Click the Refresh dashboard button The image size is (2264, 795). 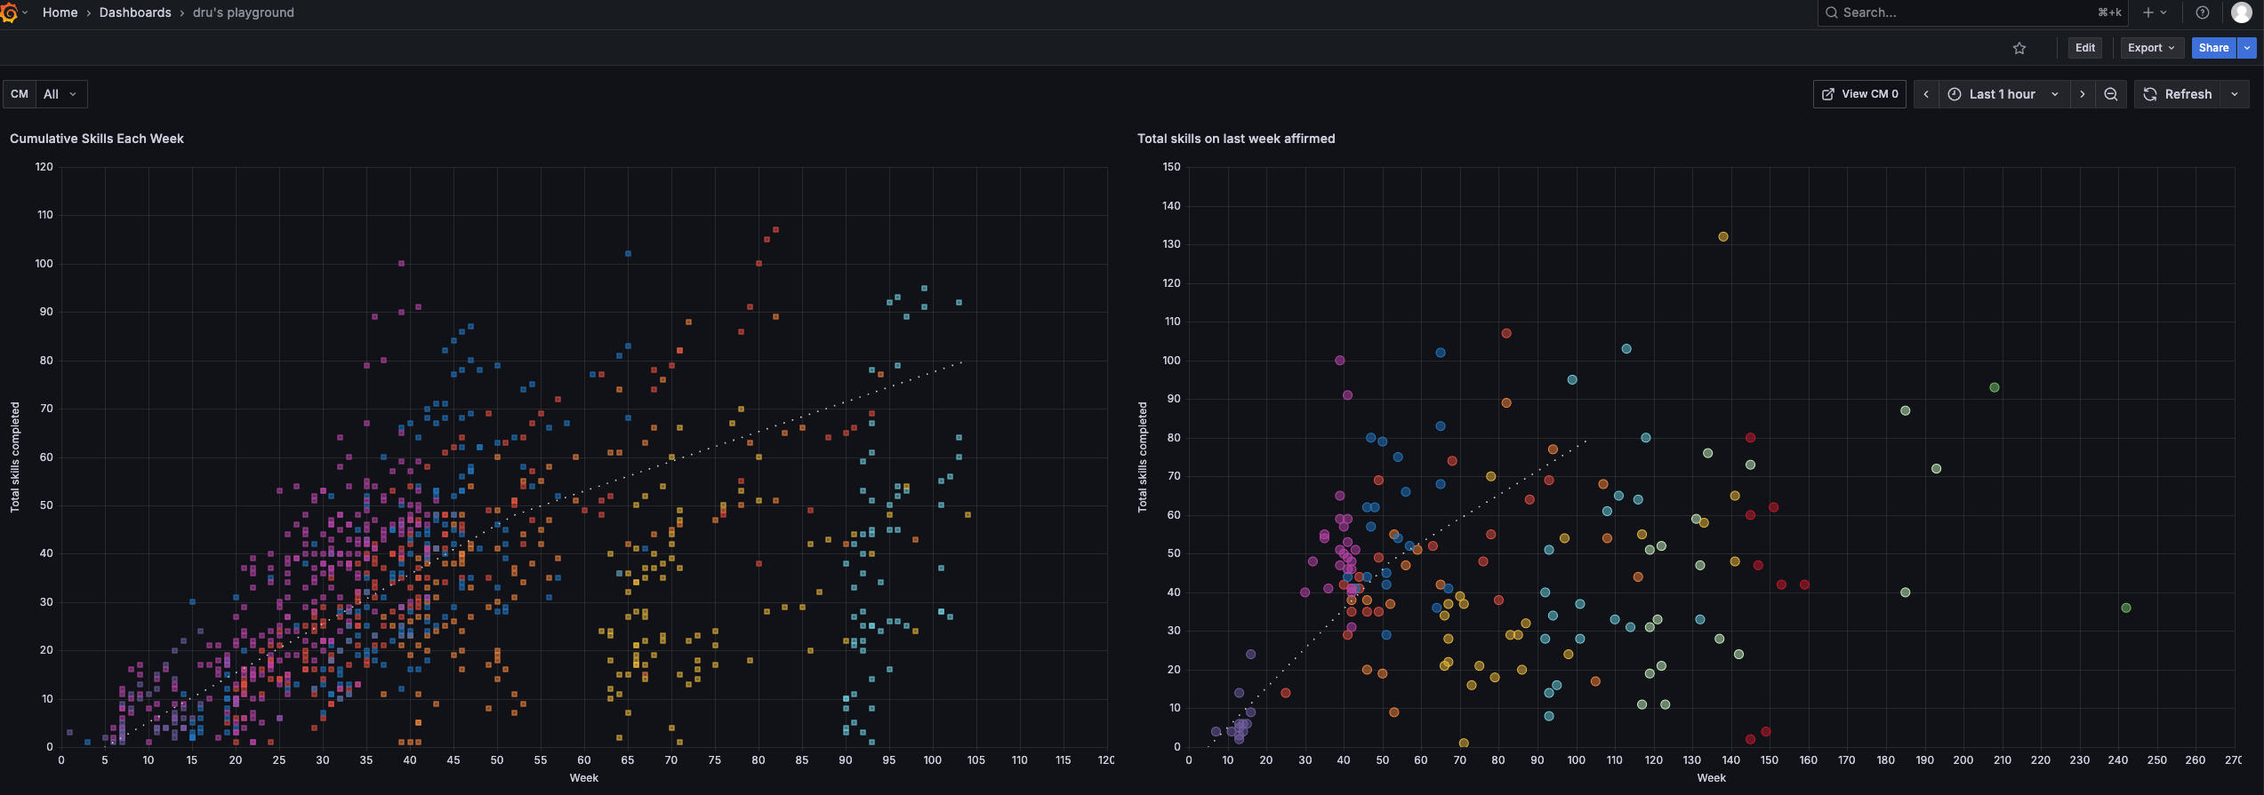pyautogui.click(x=2177, y=94)
